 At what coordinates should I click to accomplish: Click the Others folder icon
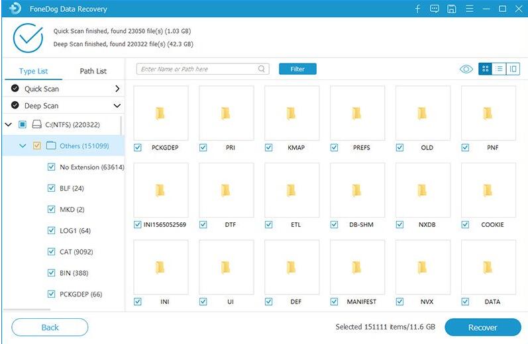coord(51,146)
